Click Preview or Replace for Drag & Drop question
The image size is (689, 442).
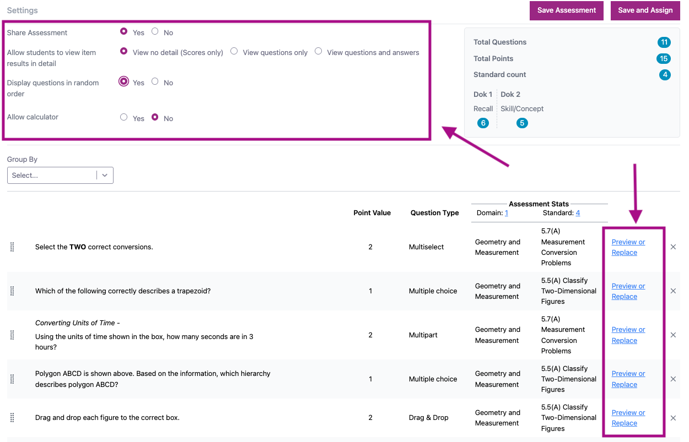pyautogui.click(x=628, y=418)
